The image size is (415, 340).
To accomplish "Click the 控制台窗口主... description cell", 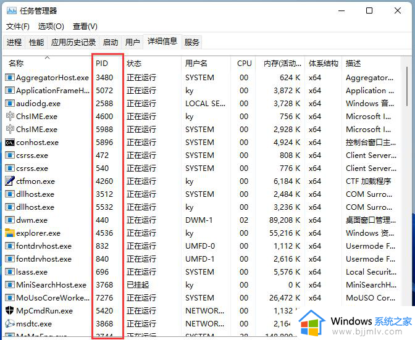I will point(371,143).
